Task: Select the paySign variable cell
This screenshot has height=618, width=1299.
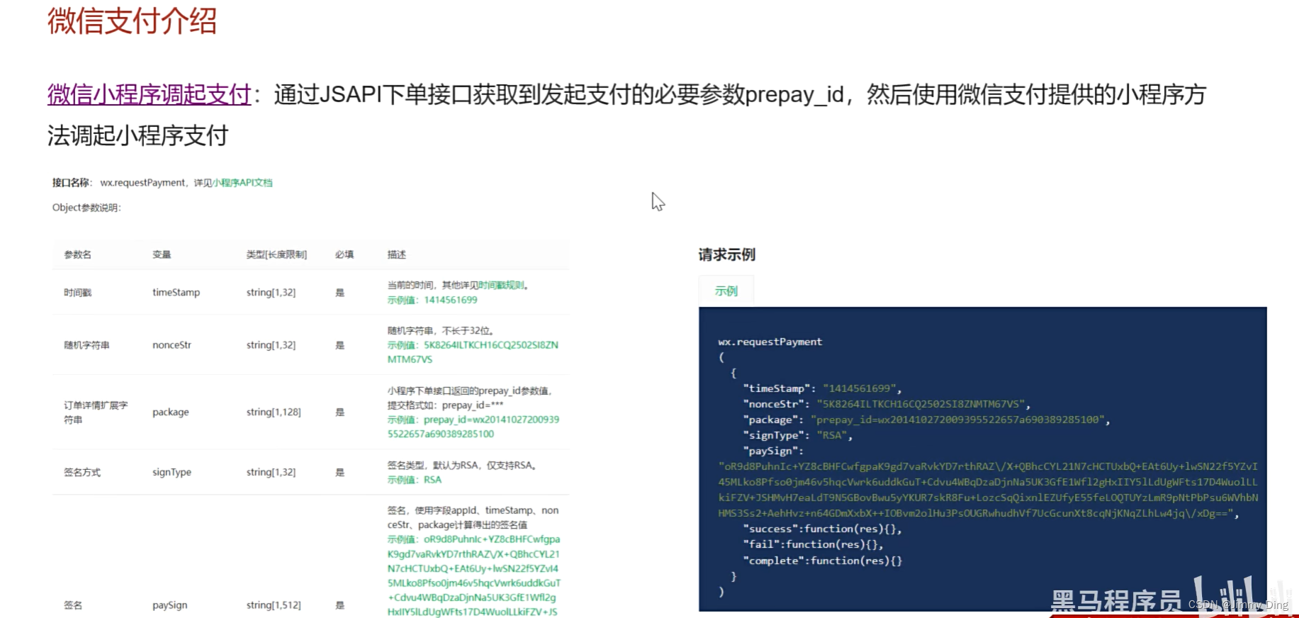Action: 170,605
